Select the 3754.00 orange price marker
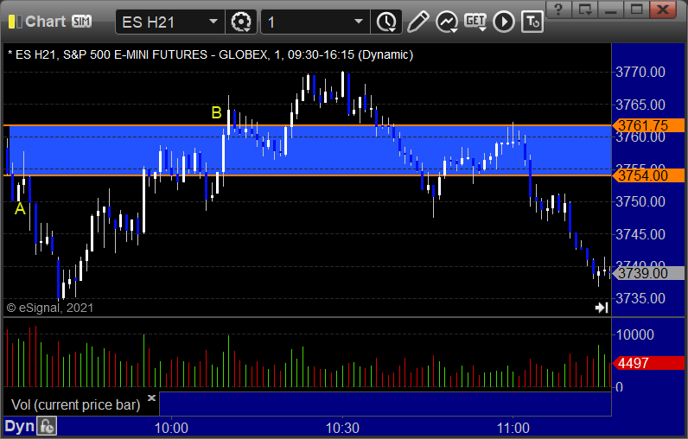Viewport: 688px width, 439px height. pyautogui.click(x=648, y=175)
